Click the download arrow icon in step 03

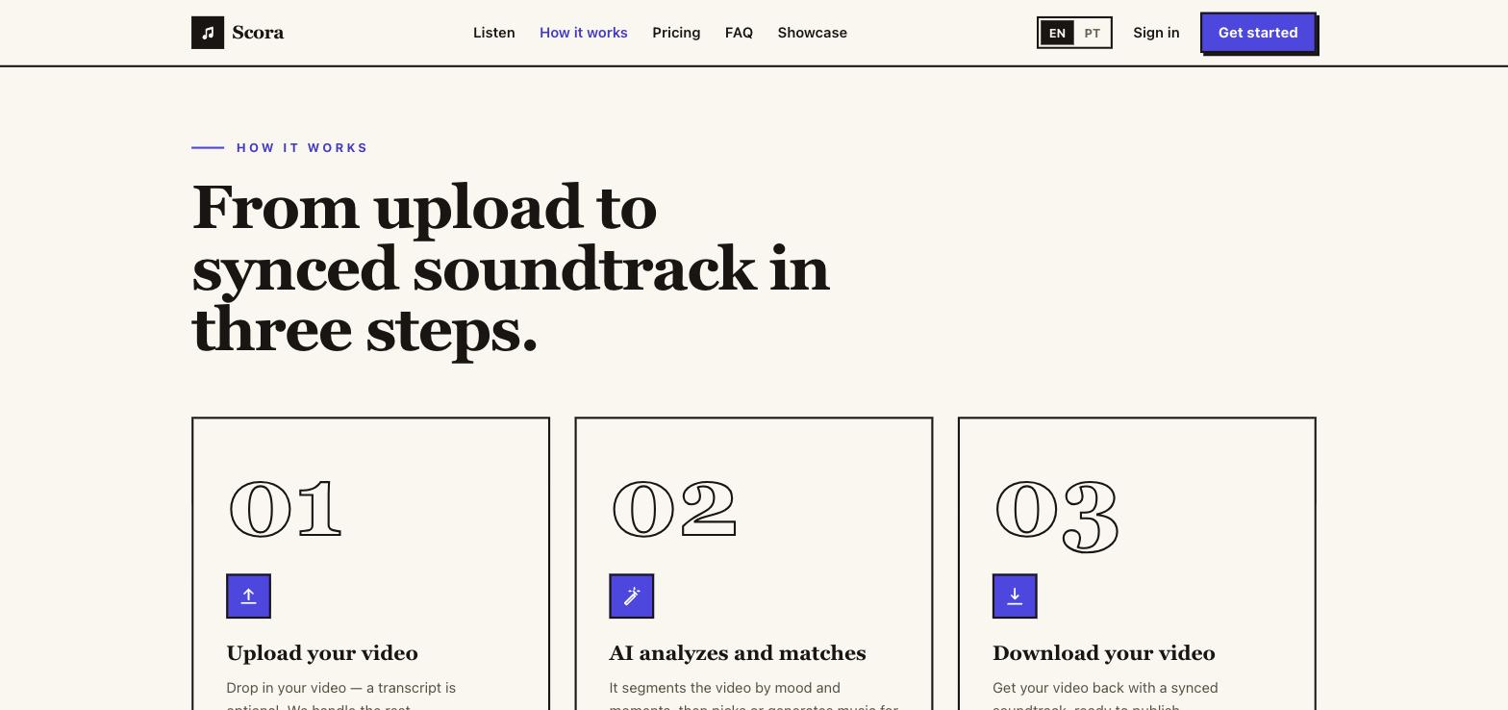[1015, 596]
